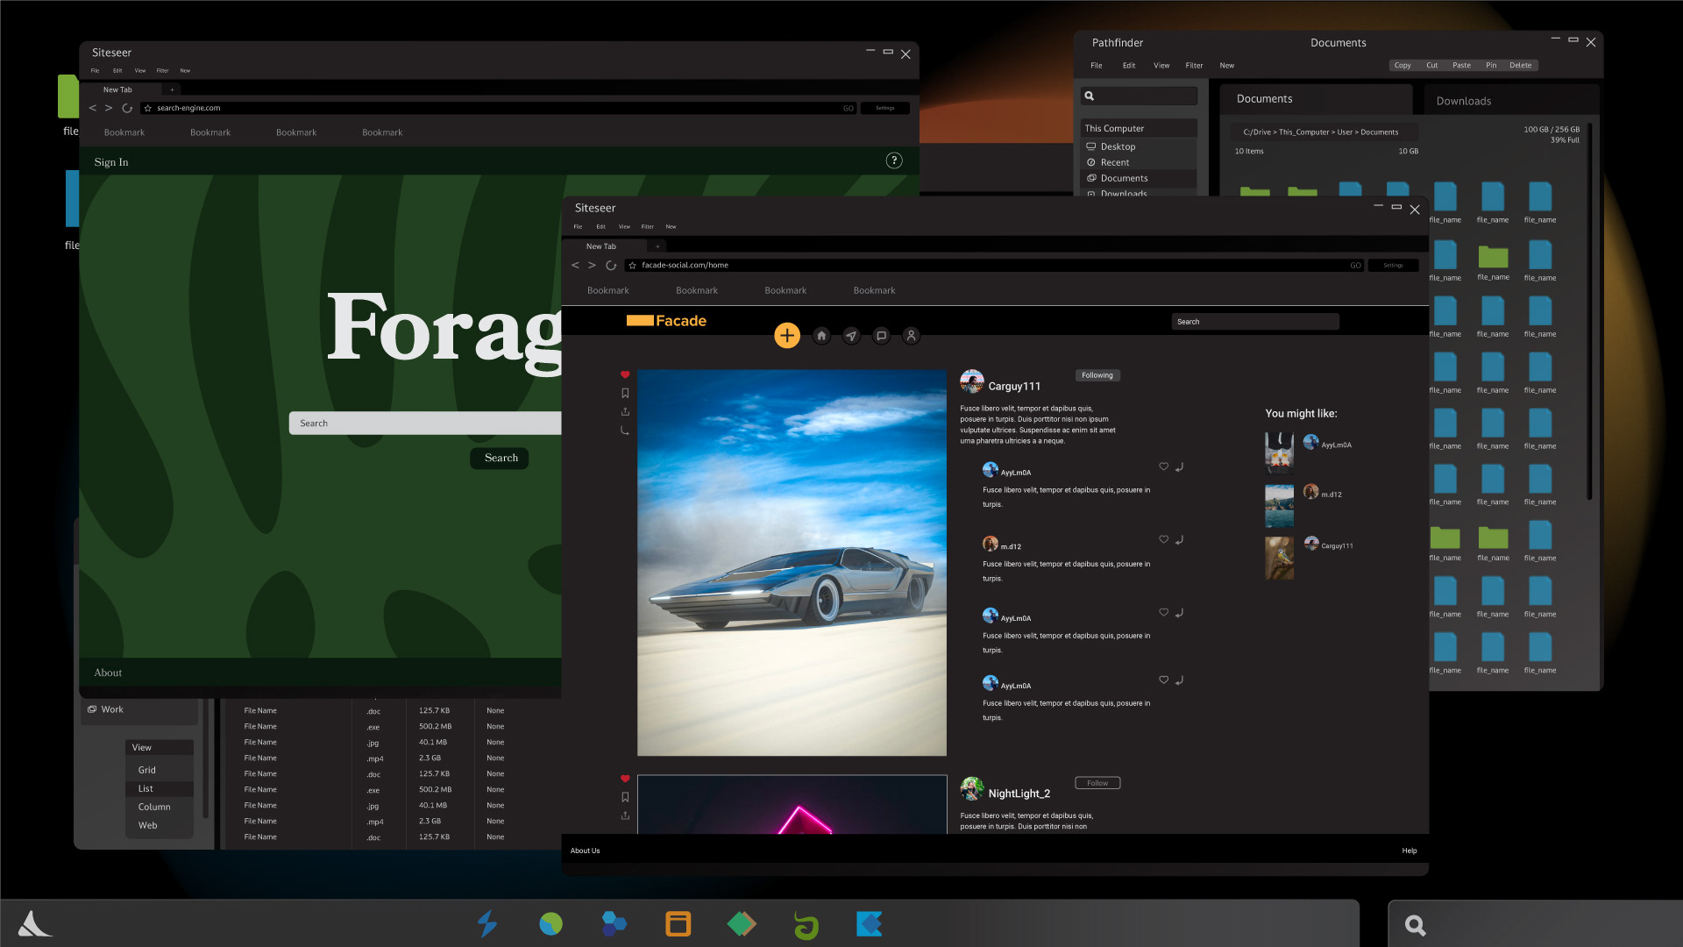Toggle Following button for Carguy111
The width and height of the screenshot is (1683, 947).
click(x=1097, y=375)
